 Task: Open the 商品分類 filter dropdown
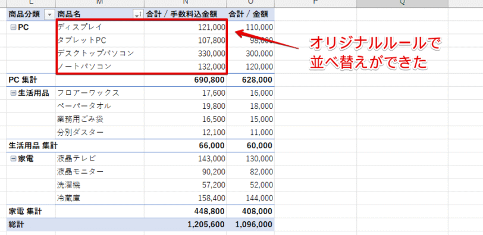(x=49, y=14)
